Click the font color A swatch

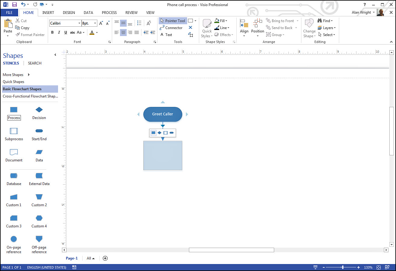92,32
